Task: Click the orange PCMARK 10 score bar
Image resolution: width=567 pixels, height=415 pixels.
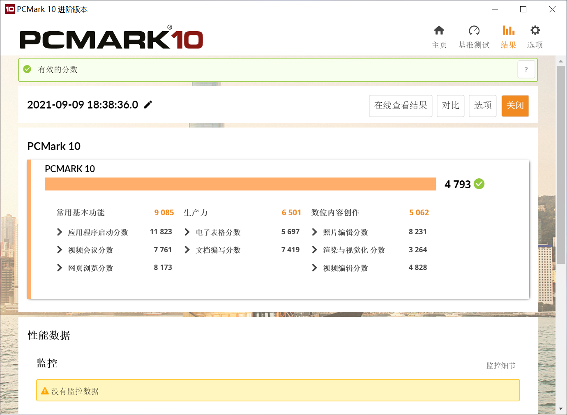Action: 240,184
